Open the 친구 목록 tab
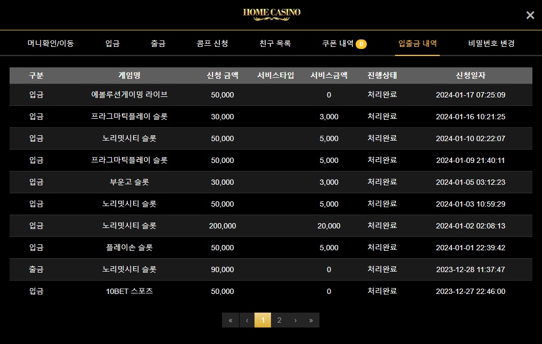The height and width of the screenshot is (344, 542). click(275, 43)
